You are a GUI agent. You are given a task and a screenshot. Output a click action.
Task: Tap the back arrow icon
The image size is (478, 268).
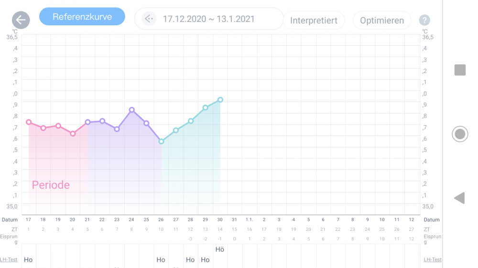click(x=21, y=20)
